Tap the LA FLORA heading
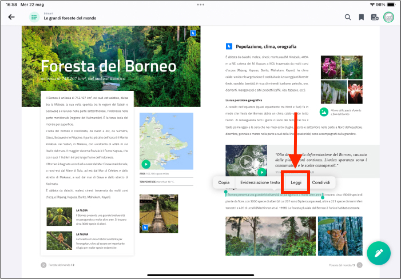 82,210
